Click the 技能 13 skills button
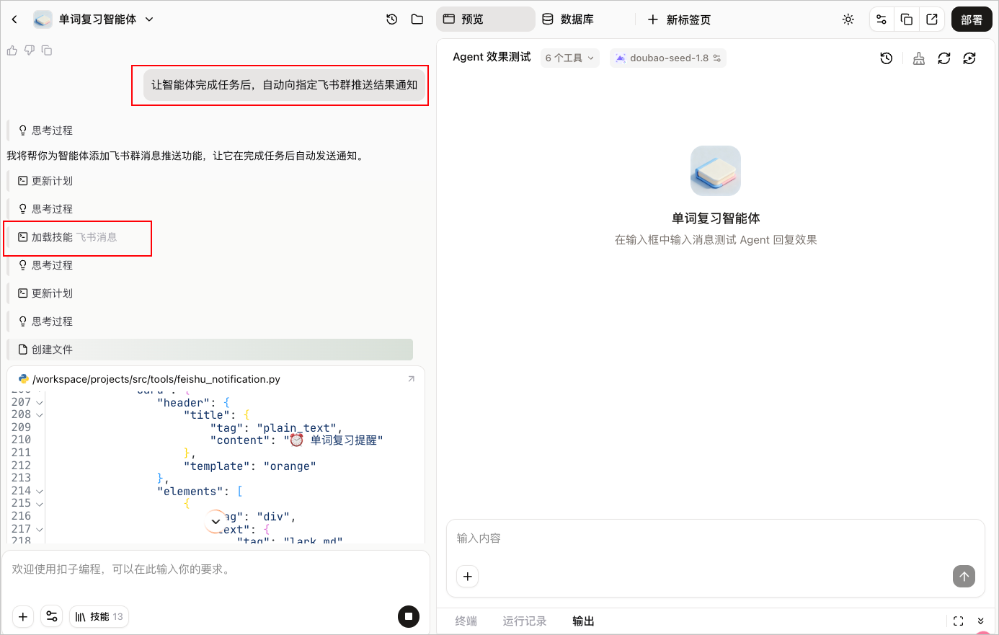The width and height of the screenshot is (999, 635). click(x=99, y=616)
